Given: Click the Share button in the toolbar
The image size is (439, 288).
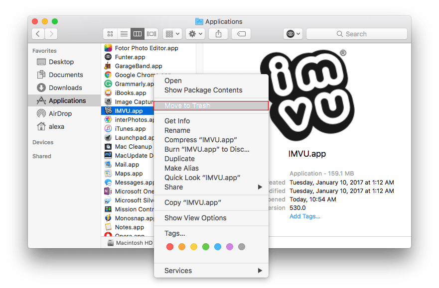Looking at the screenshot, I should pos(218,33).
